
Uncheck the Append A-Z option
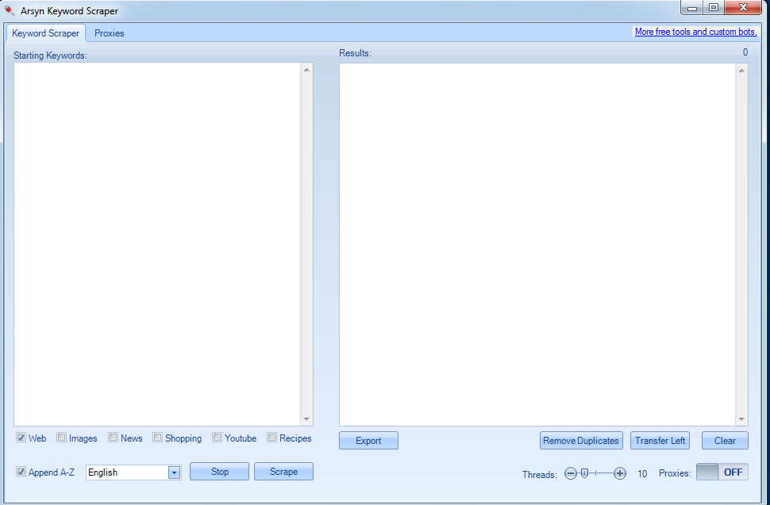pyautogui.click(x=21, y=472)
